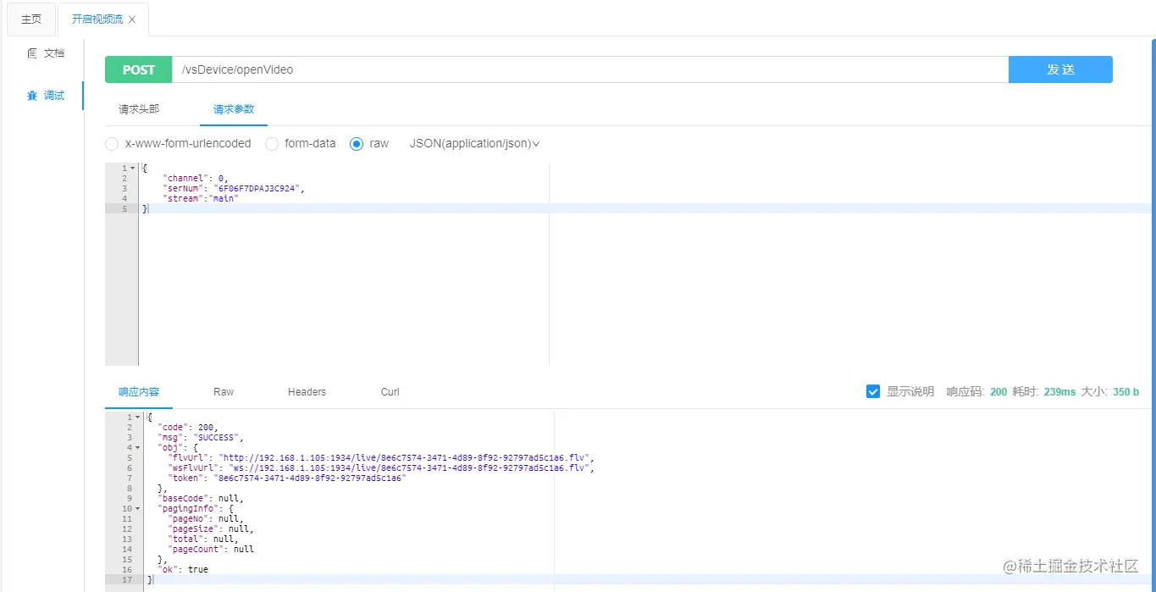This screenshot has width=1156, height=592.
Task: Open the 请求头部 tab
Action: click(x=139, y=109)
